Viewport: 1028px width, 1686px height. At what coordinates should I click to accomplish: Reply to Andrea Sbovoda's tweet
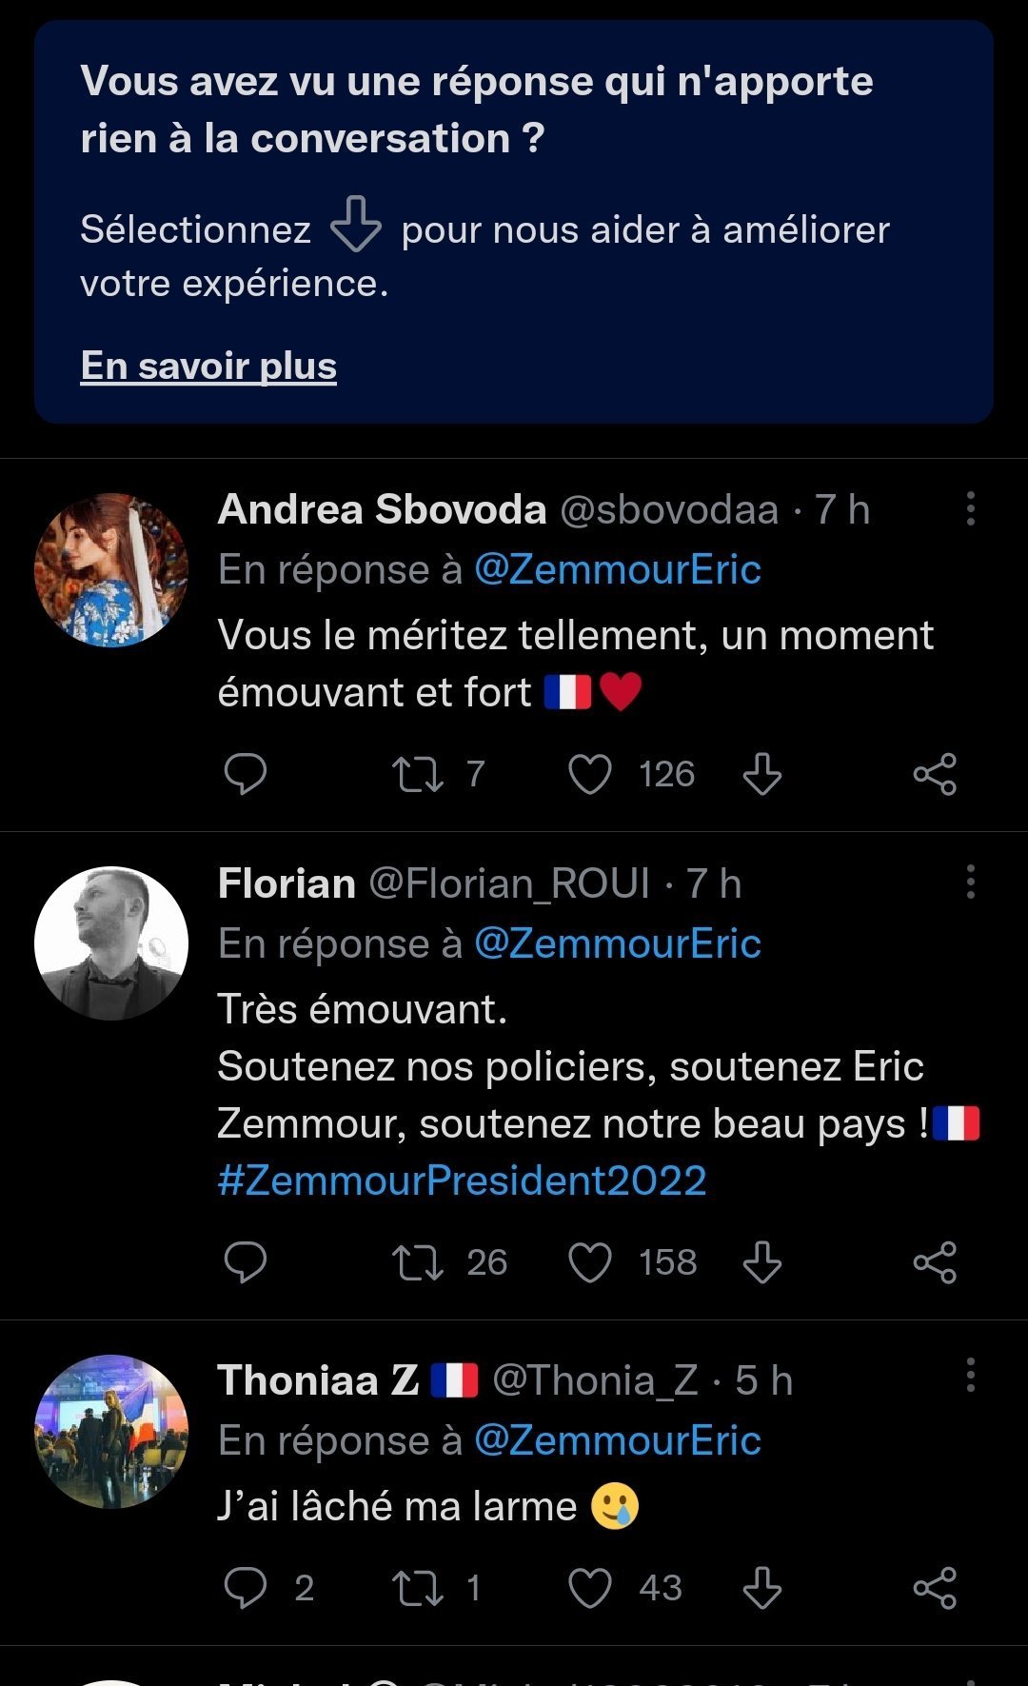pos(245,774)
